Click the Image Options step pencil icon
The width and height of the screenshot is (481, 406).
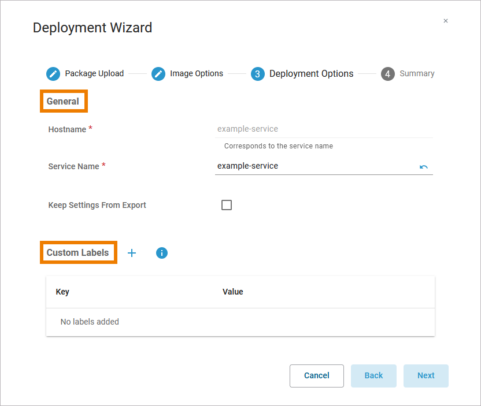(x=158, y=74)
